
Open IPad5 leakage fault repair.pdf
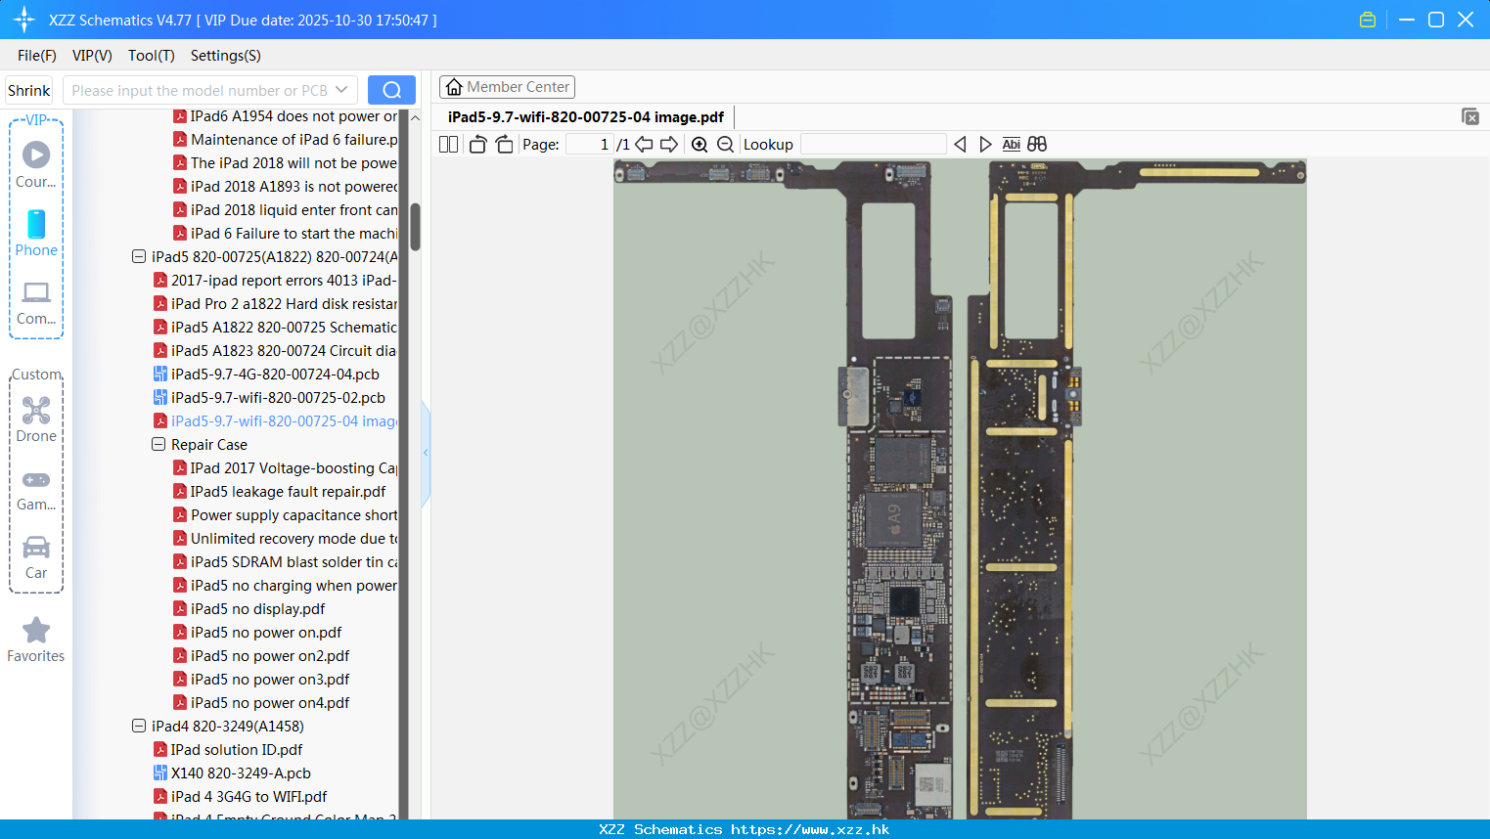click(288, 491)
